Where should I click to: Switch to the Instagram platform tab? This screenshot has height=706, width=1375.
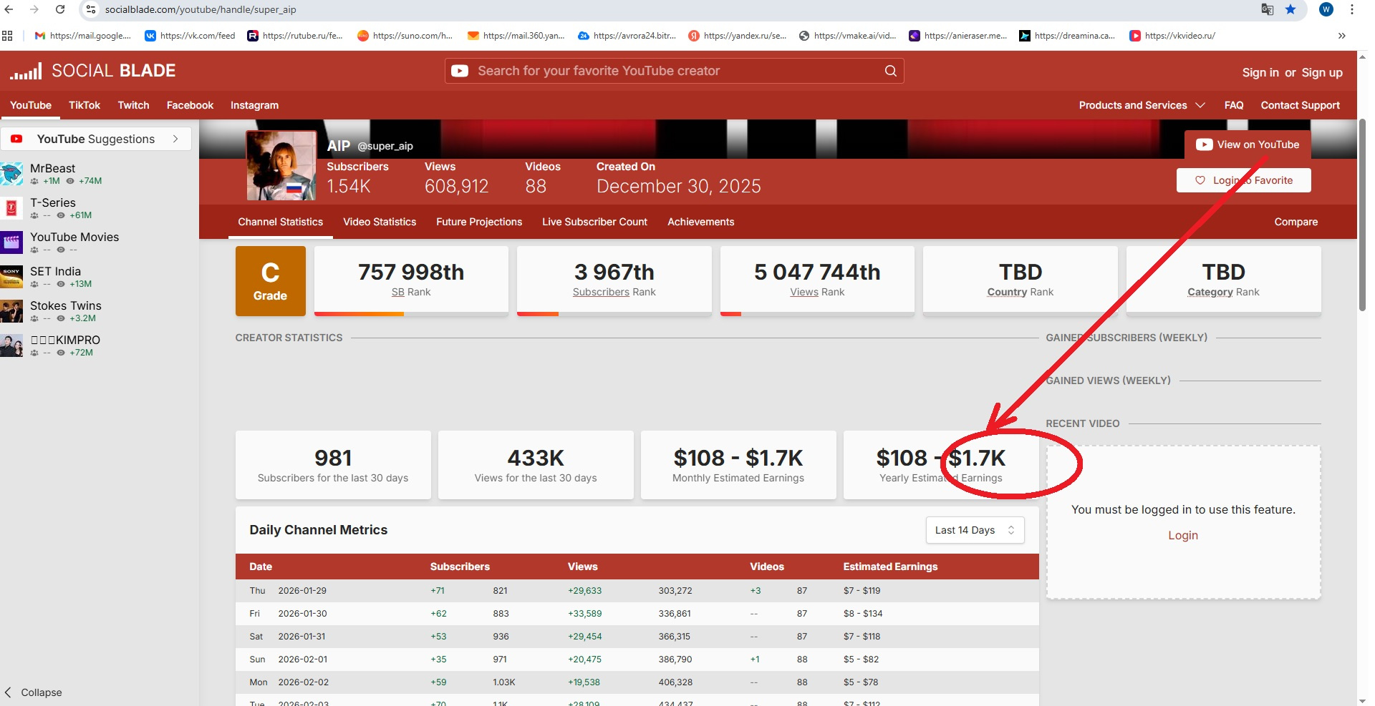[254, 105]
